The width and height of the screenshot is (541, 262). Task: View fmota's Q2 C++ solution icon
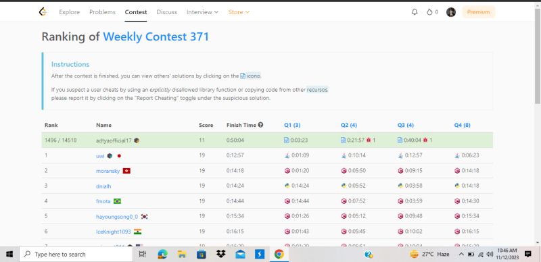pos(344,201)
